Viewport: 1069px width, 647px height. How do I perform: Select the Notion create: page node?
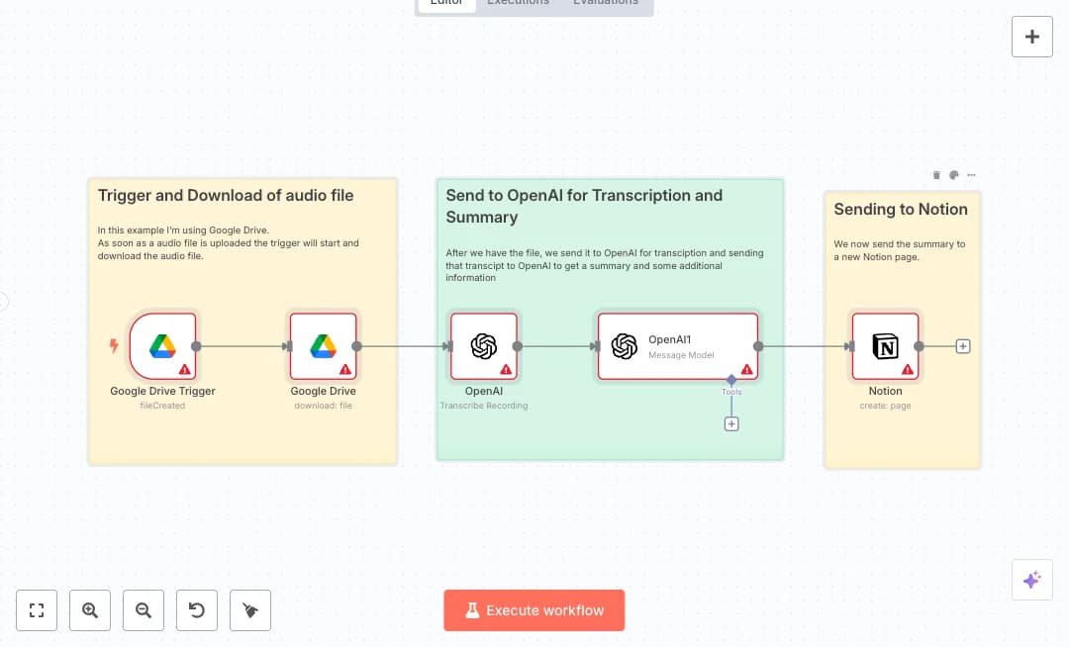[x=885, y=346]
